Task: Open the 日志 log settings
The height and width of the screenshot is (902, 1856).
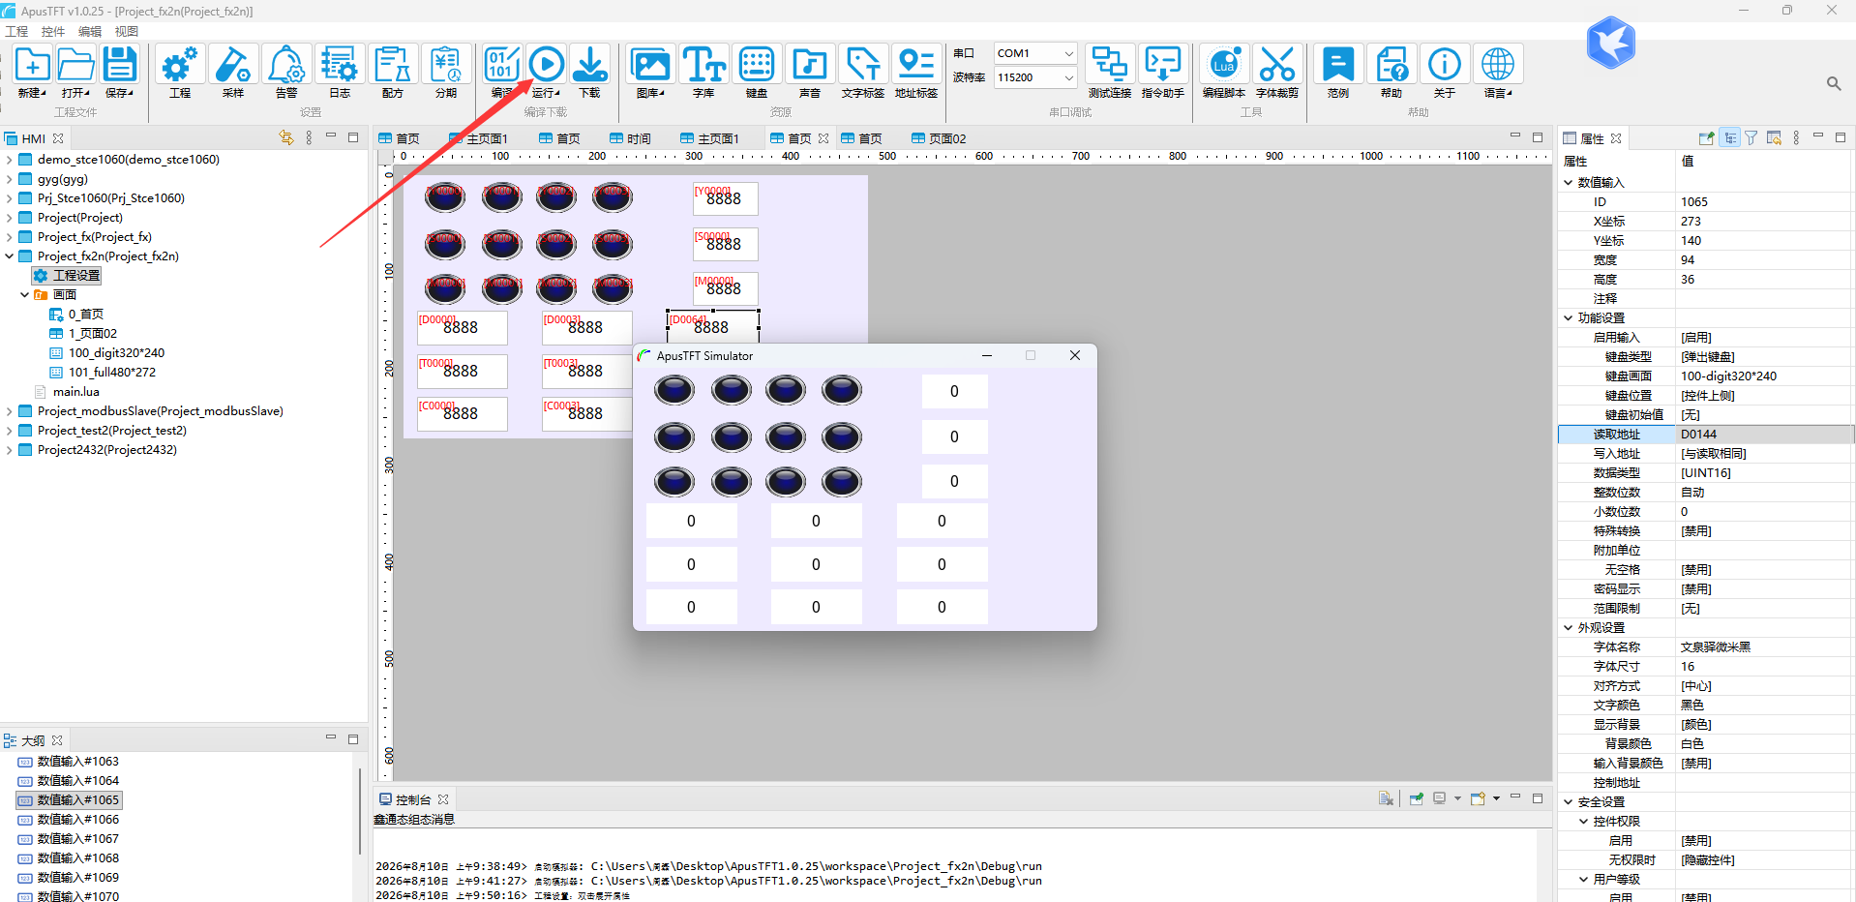Action: [340, 73]
